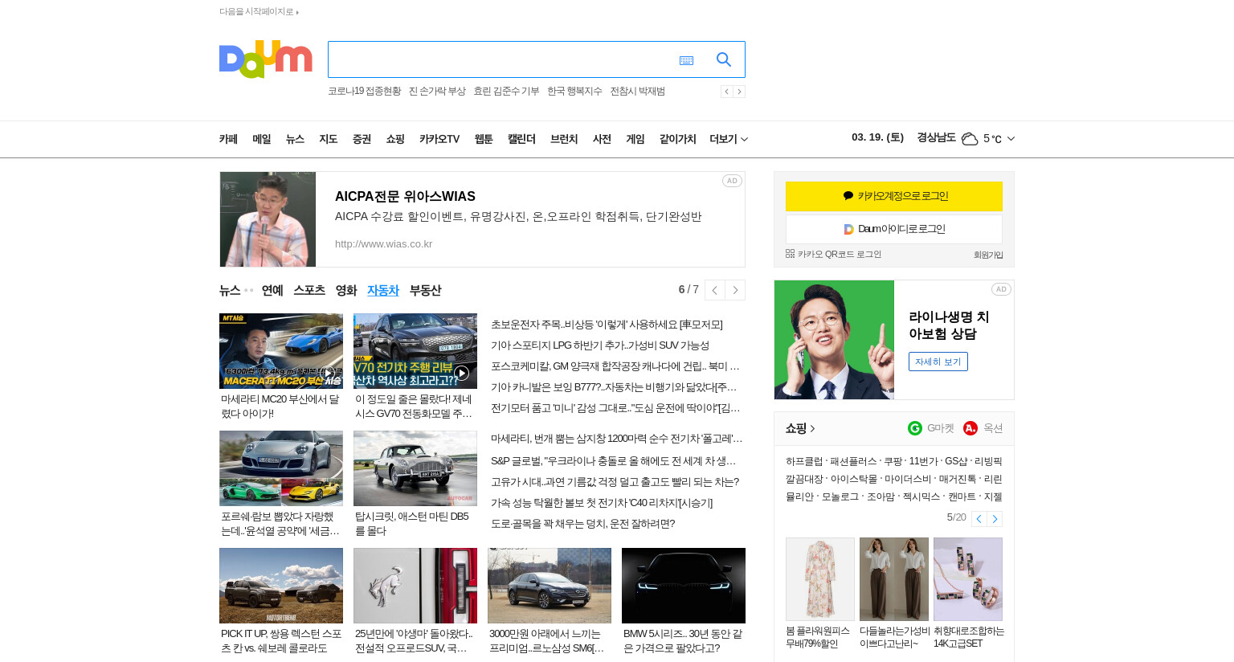
Task: Click 자세히 보기 on insurance ad
Action: 938,362
